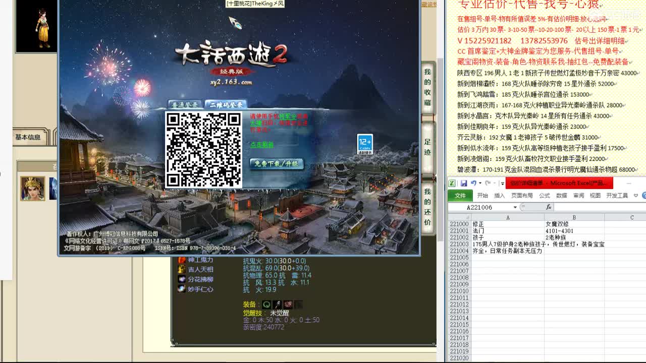This screenshot has height=363, width=646.
Task: Open the 审阅 ribbon tab
Action: coord(578,196)
